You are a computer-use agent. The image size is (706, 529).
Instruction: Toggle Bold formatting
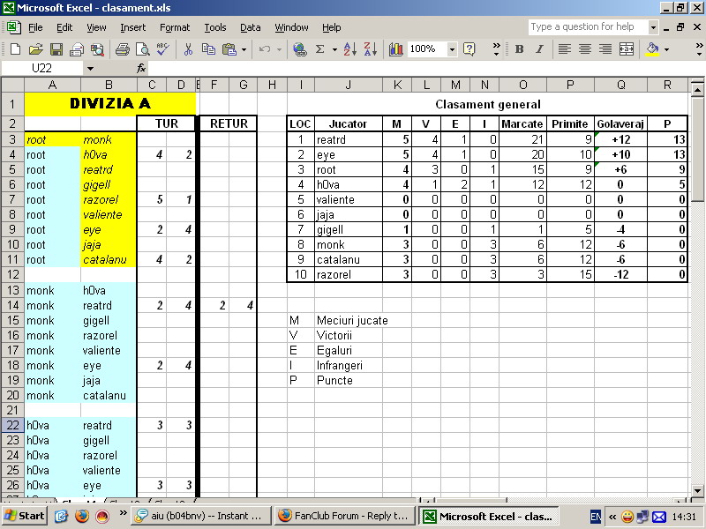pos(519,49)
